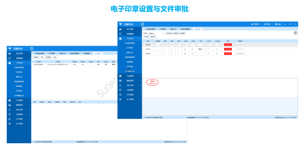This screenshot has width=307, height=148.
Task: Click 驳回 button in file review window
Action: tap(55, 57)
